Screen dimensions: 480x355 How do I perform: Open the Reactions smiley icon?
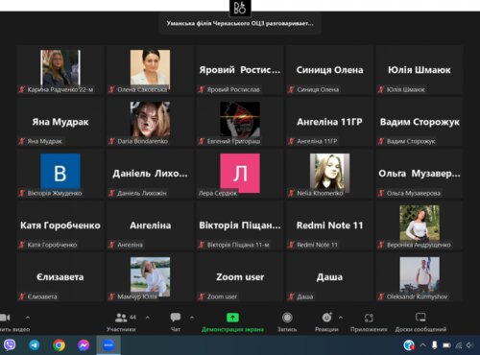[326, 318]
